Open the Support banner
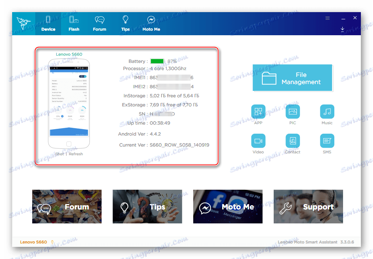Viewport: 373px width, 259px height. (308, 207)
